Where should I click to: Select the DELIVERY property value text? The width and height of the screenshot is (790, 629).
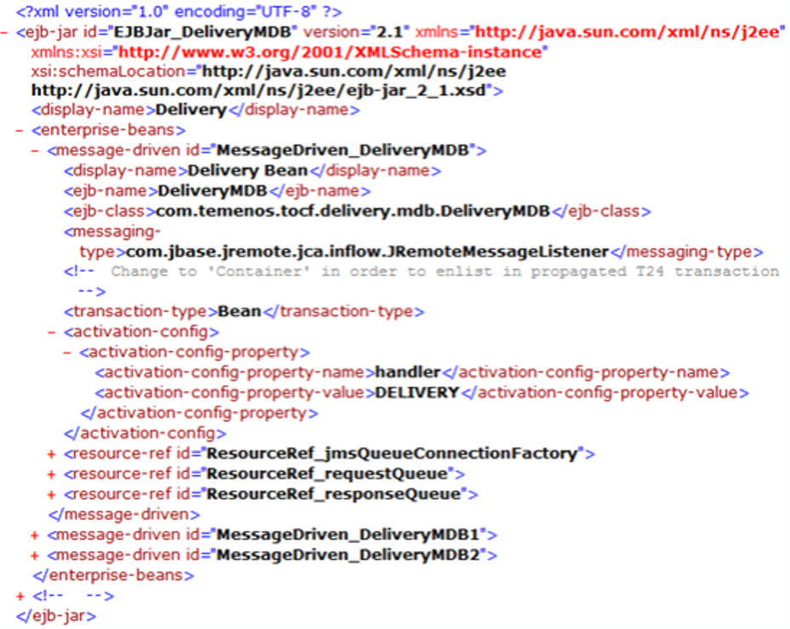(417, 393)
